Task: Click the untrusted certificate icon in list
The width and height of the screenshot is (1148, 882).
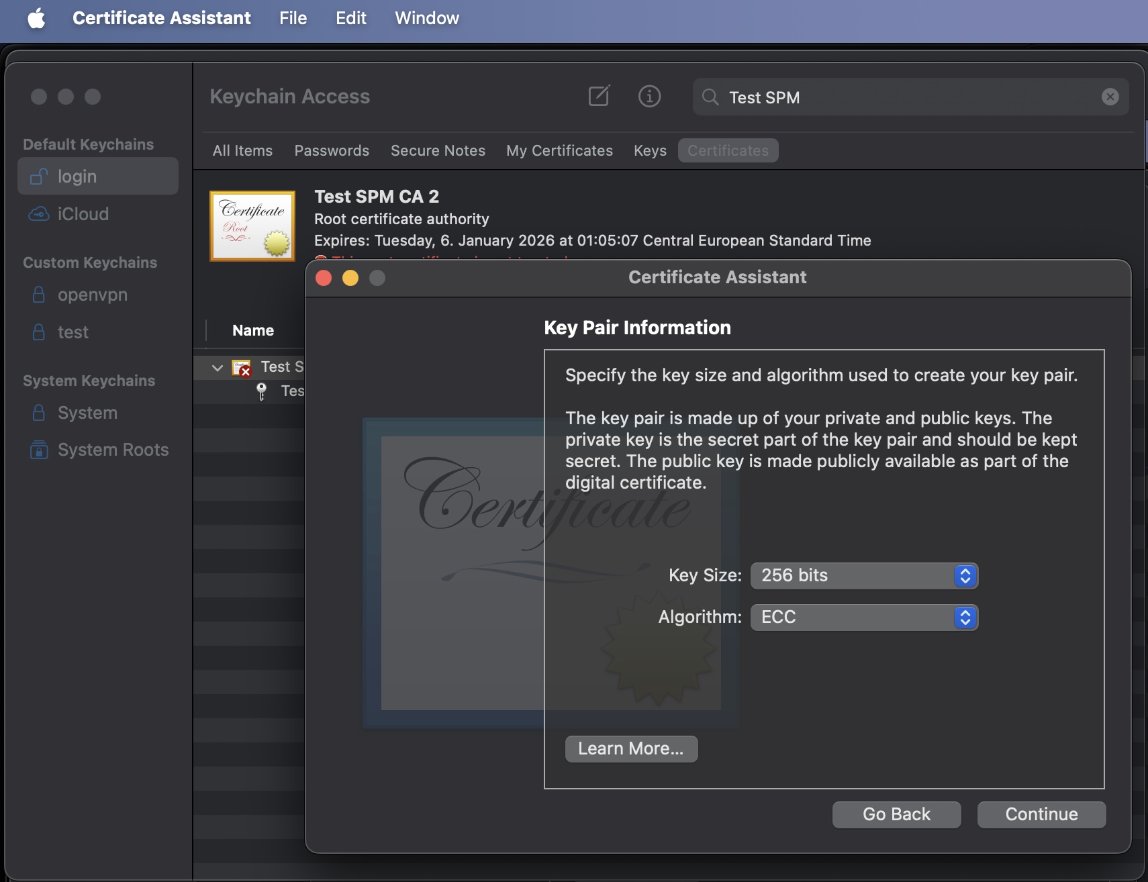Action: (241, 368)
